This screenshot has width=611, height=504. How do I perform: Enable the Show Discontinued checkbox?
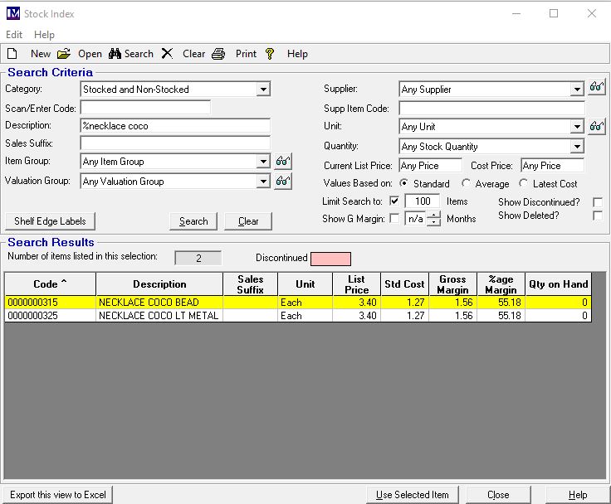point(598,202)
